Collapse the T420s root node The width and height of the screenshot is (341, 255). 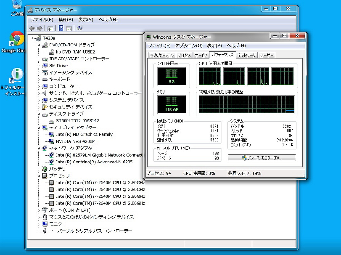pyautogui.click(x=32, y=38)
